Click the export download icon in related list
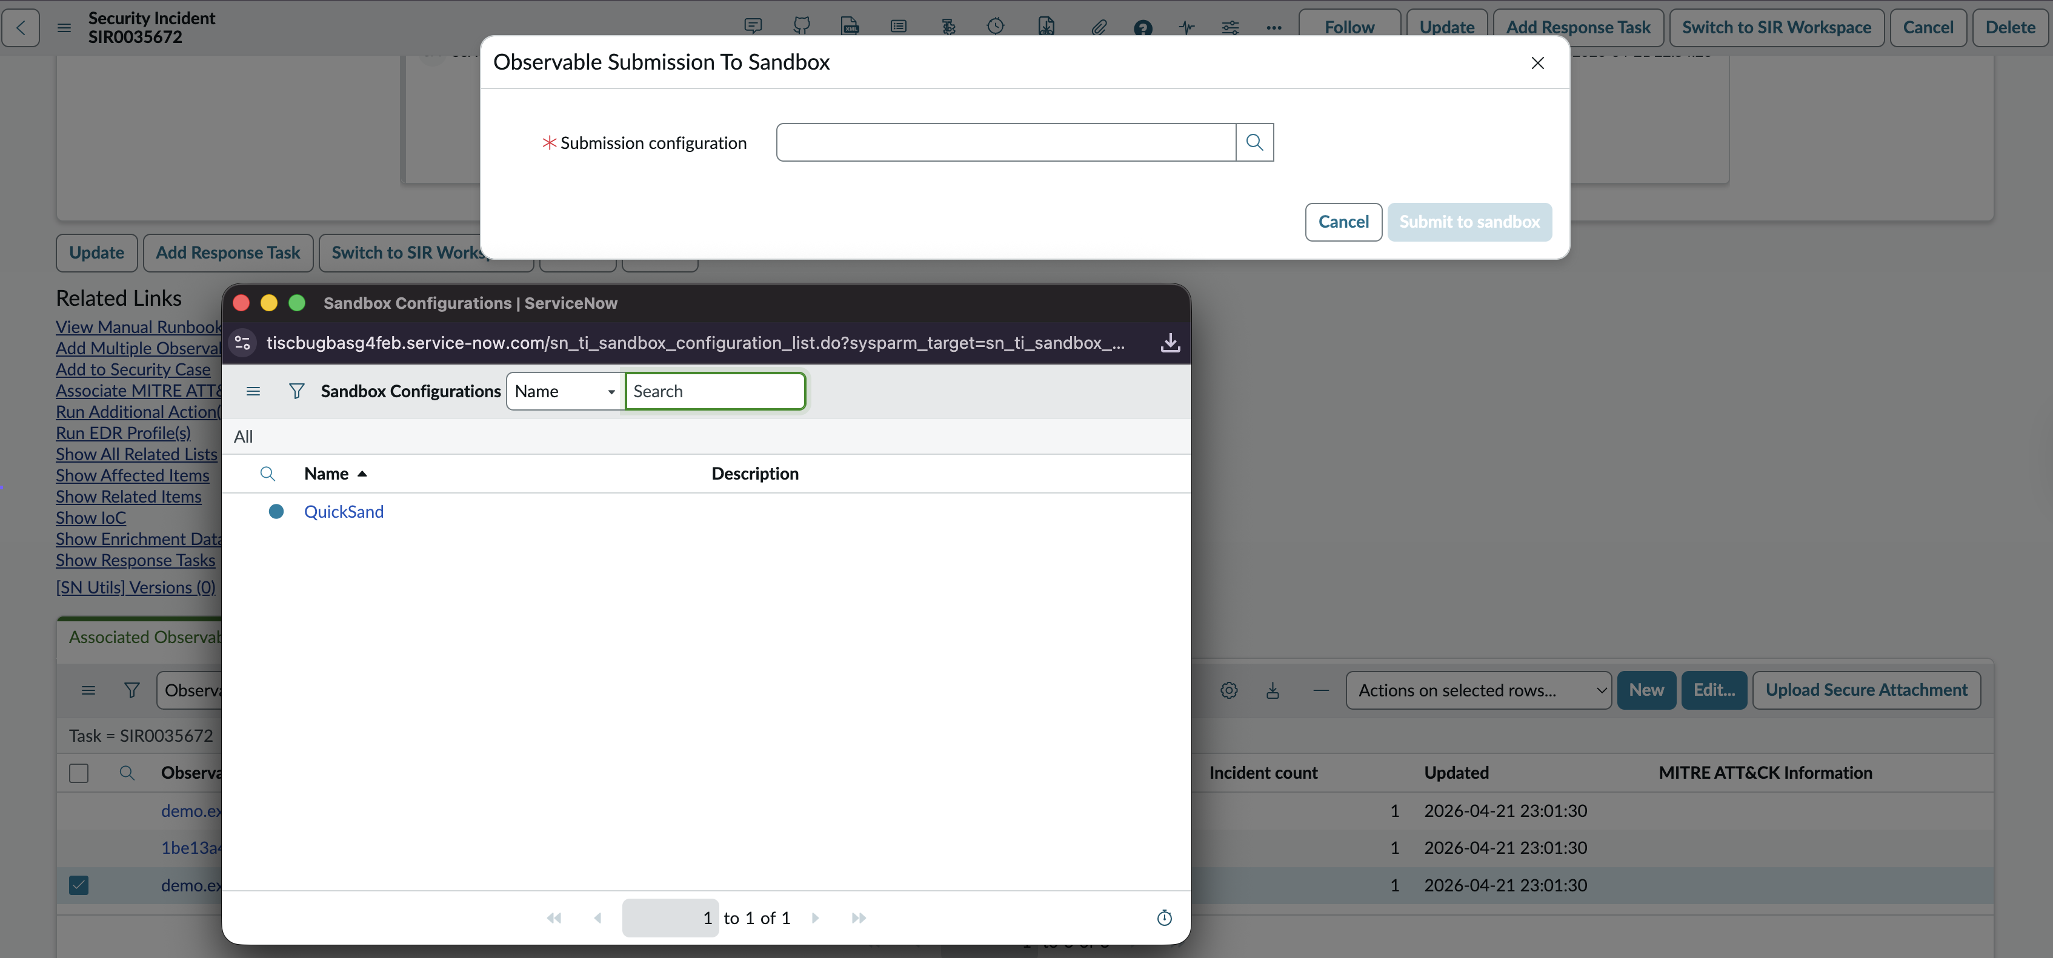The width and height of the screenshot is (2053, 958). pyautogui.click(x=1273, y=690)
